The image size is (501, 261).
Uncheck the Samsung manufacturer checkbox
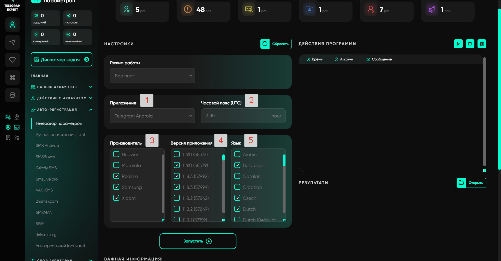(x=116, y=187)
